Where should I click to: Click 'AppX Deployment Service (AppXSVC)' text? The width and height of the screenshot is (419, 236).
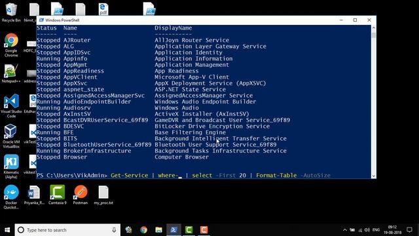[210, 83]
